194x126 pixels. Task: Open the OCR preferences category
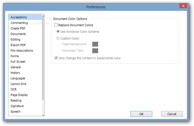pos(13,89)
